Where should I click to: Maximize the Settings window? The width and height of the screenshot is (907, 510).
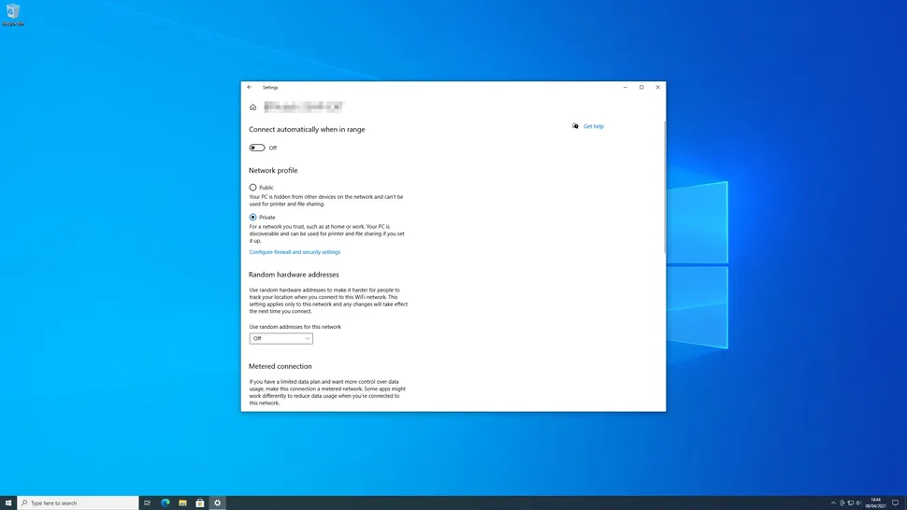click(x=641, y=87)
